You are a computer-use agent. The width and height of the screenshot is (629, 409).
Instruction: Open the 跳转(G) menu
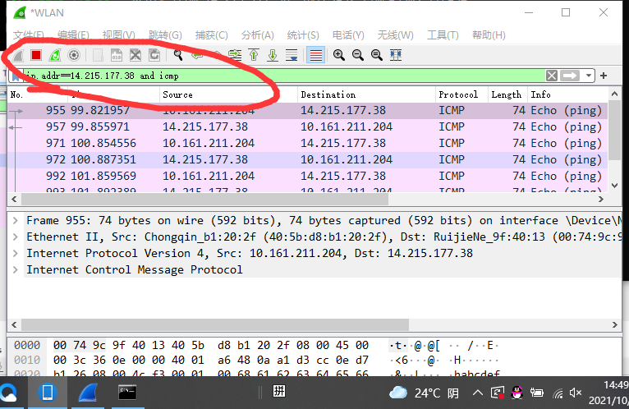pyautogui.click(x=165, y=35)
